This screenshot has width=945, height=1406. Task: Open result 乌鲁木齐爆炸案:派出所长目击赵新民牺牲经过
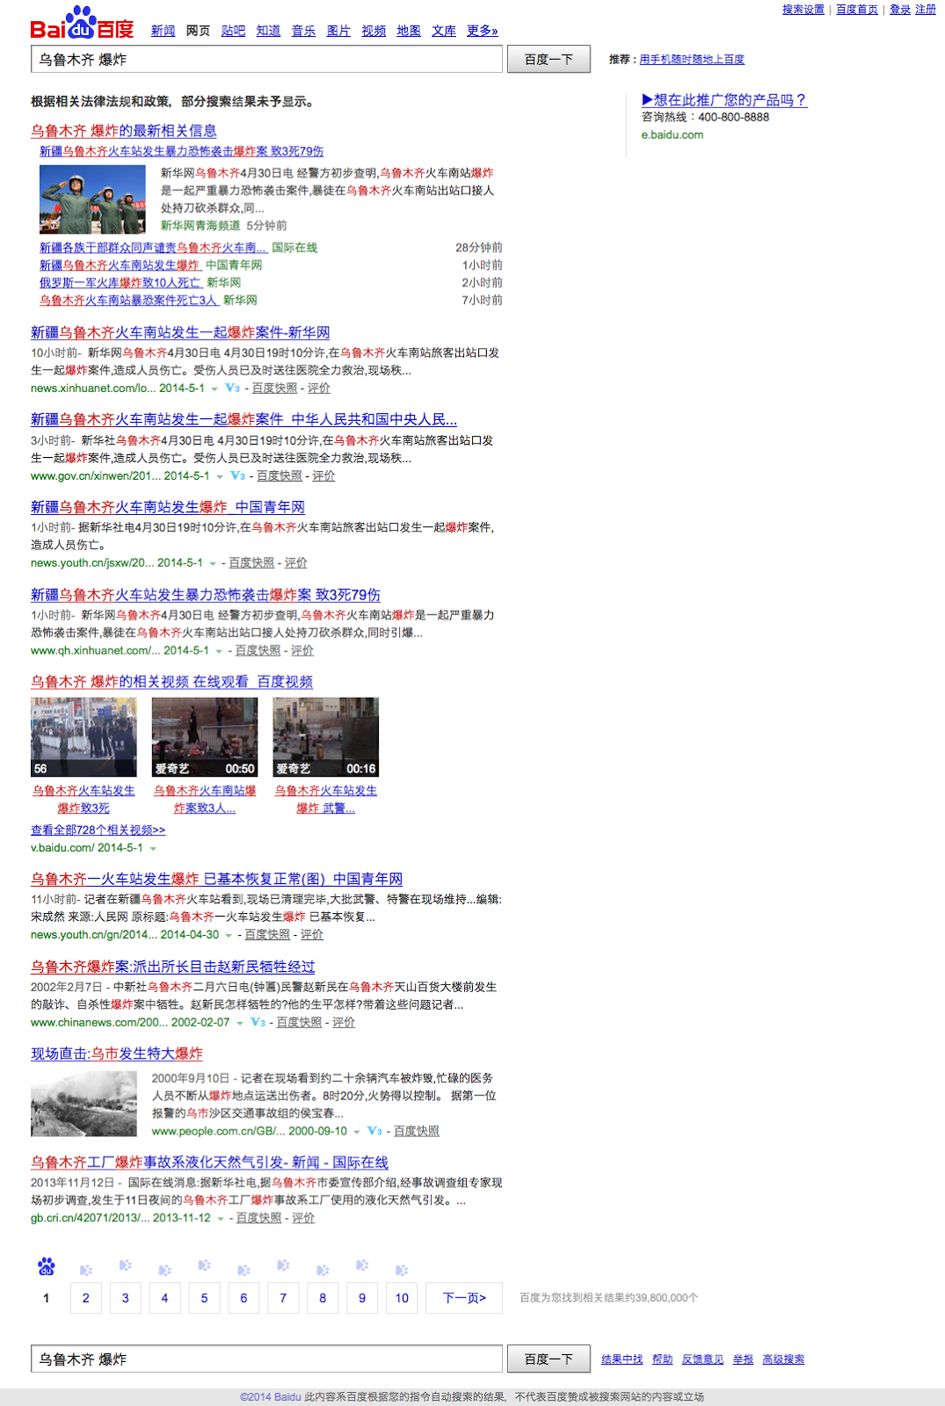[x=173, y=967]
